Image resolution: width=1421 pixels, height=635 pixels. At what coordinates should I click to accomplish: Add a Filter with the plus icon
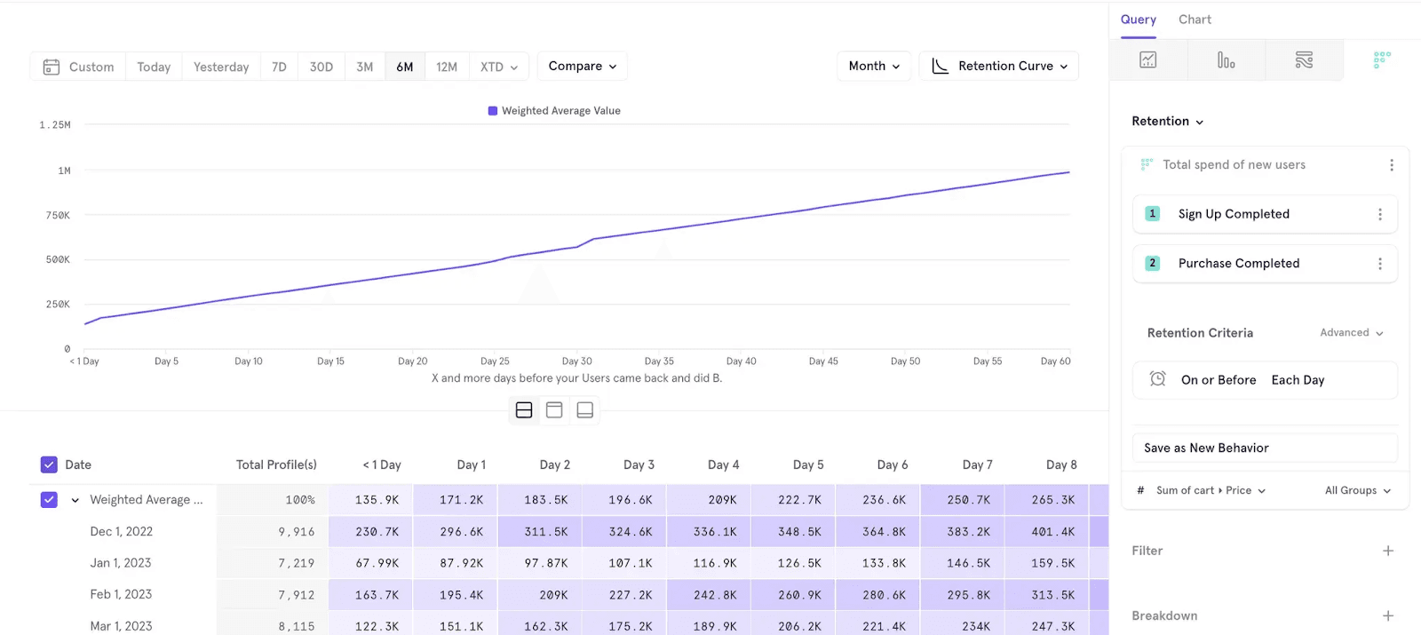click(1388, 551)
